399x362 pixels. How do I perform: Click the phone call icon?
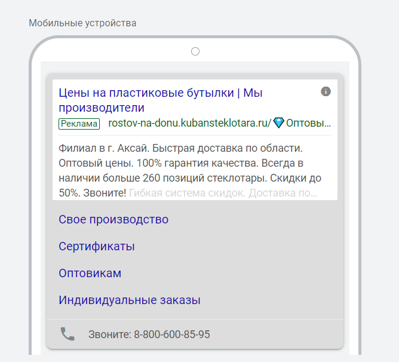67,334
